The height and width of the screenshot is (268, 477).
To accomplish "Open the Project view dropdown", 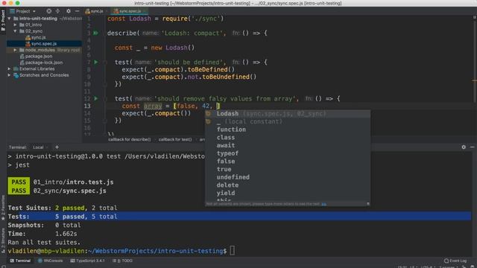I will (x=23, y=11).
